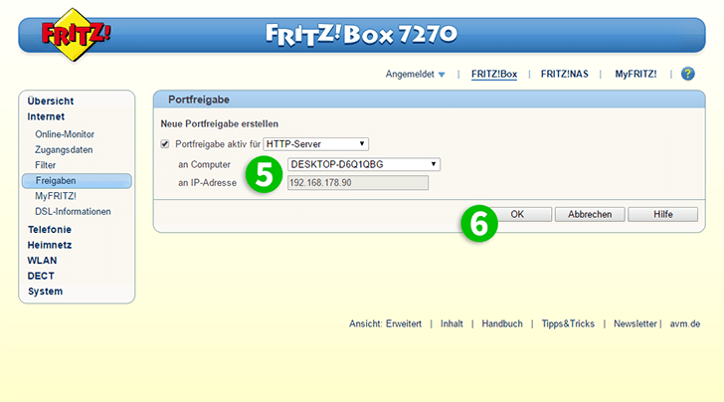Expand the Telefonie sidebar section

pyautogui.click(x=50, y=230)
